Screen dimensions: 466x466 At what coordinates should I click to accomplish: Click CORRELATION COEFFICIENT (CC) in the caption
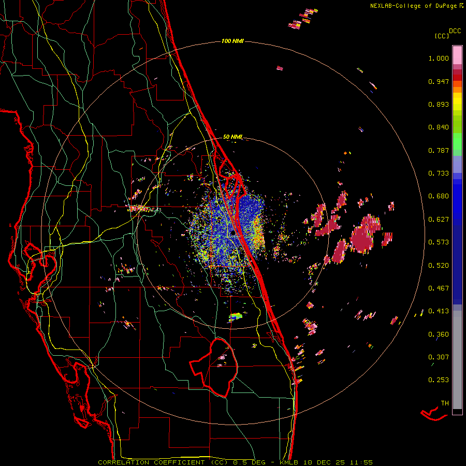(163, 462)
